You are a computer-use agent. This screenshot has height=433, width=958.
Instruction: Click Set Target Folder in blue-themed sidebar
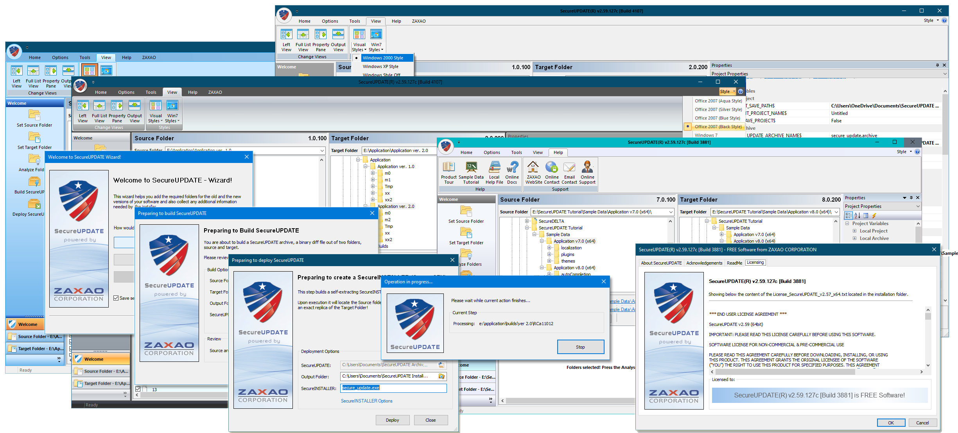34,141
